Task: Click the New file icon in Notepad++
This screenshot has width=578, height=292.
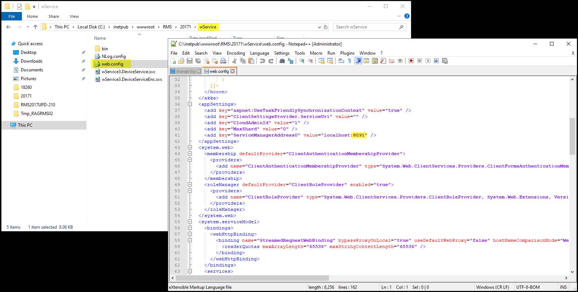Action: point(173,61)
